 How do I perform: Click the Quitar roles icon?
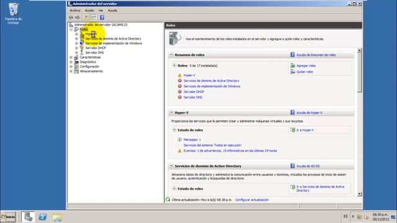(x=293, y=72)
